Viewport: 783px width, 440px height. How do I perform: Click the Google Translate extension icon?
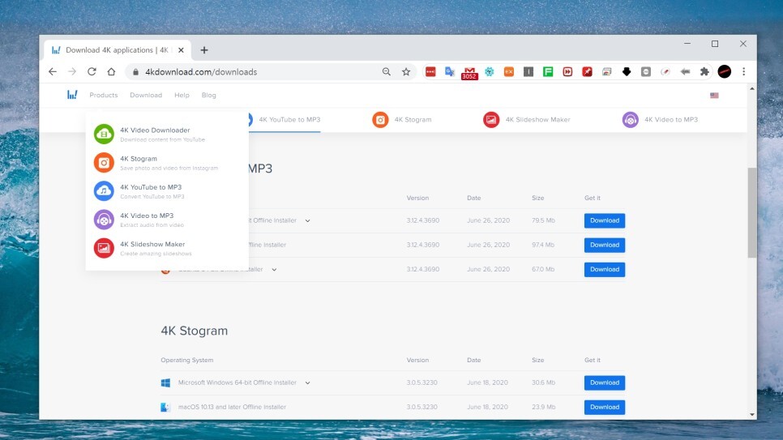(450, 72)
